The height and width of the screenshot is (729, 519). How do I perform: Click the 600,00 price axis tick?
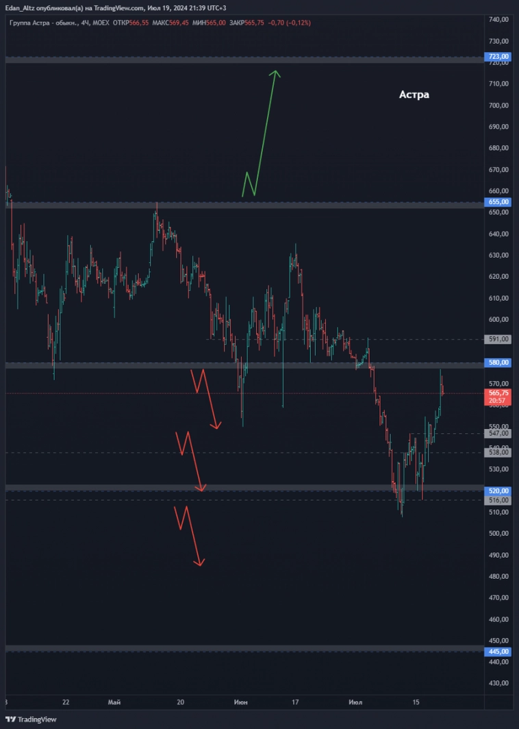click(498, 319)
